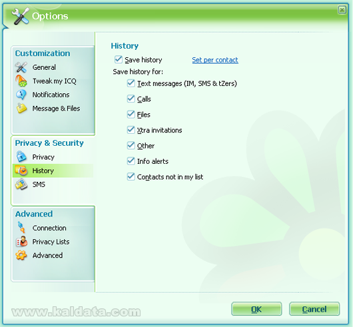Click the History page title
The width and height of the screenshot is (353, 327).
tap(125, 46)
